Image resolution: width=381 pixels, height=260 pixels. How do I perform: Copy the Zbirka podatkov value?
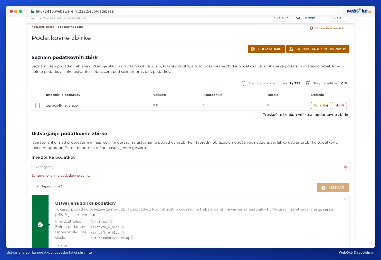122,227
